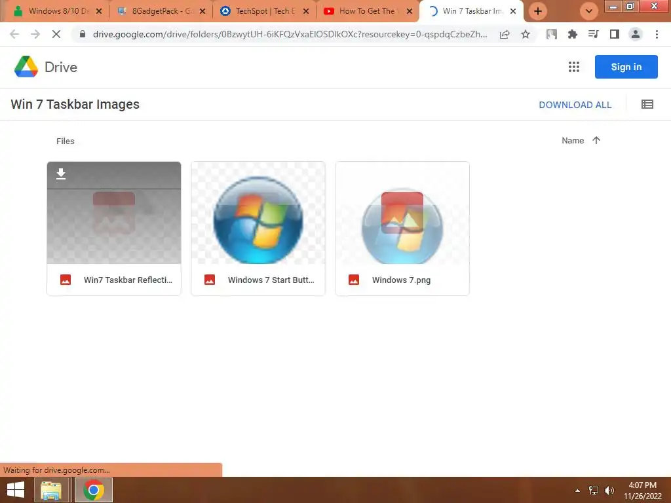
Task: Reverse sort direction arrow next to Name
Action: point(596,140)
